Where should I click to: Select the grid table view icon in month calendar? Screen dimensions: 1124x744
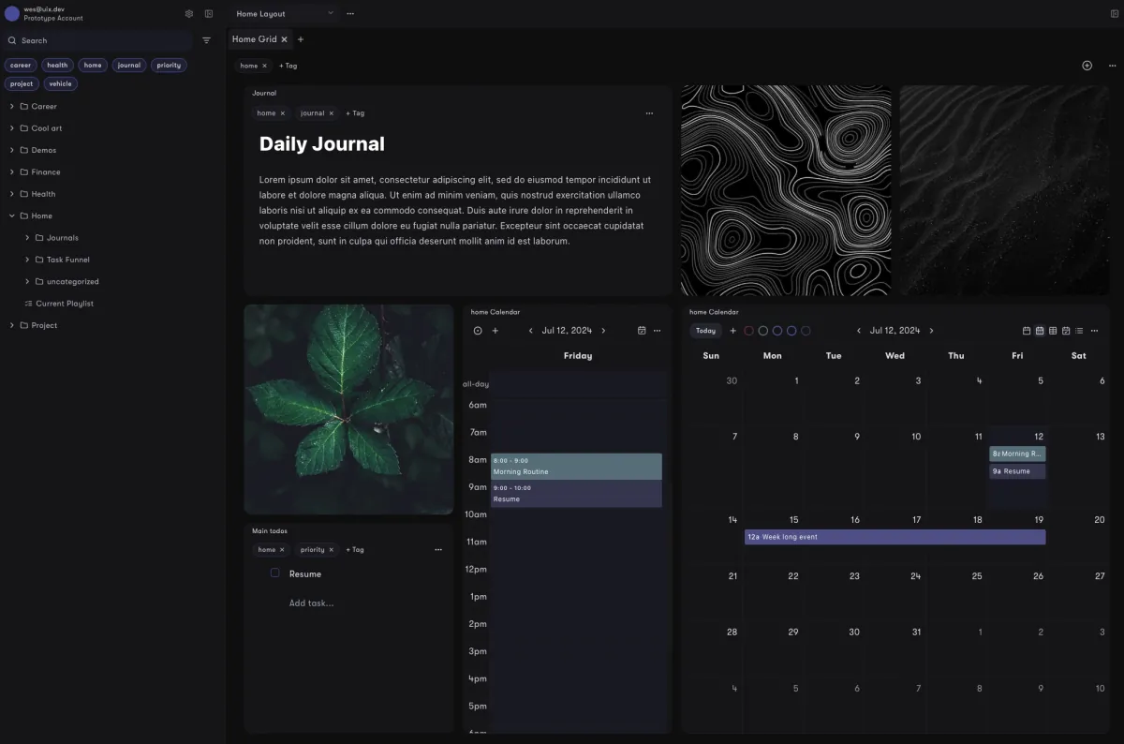point(1053,331)
